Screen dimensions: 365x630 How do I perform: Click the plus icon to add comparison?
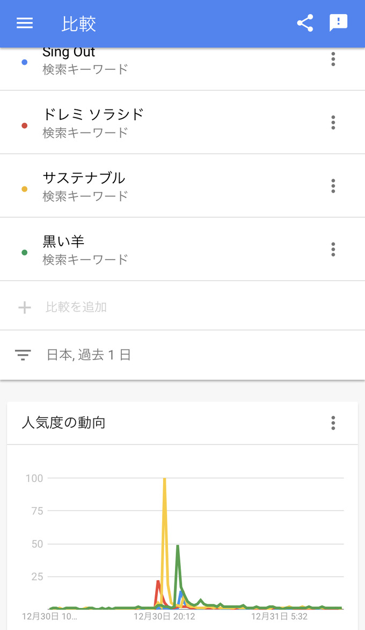pyautogui.click(x=25, y=307)
